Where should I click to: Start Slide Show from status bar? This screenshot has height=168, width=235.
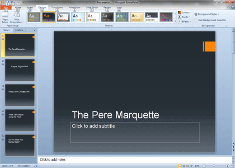(191, 166)
